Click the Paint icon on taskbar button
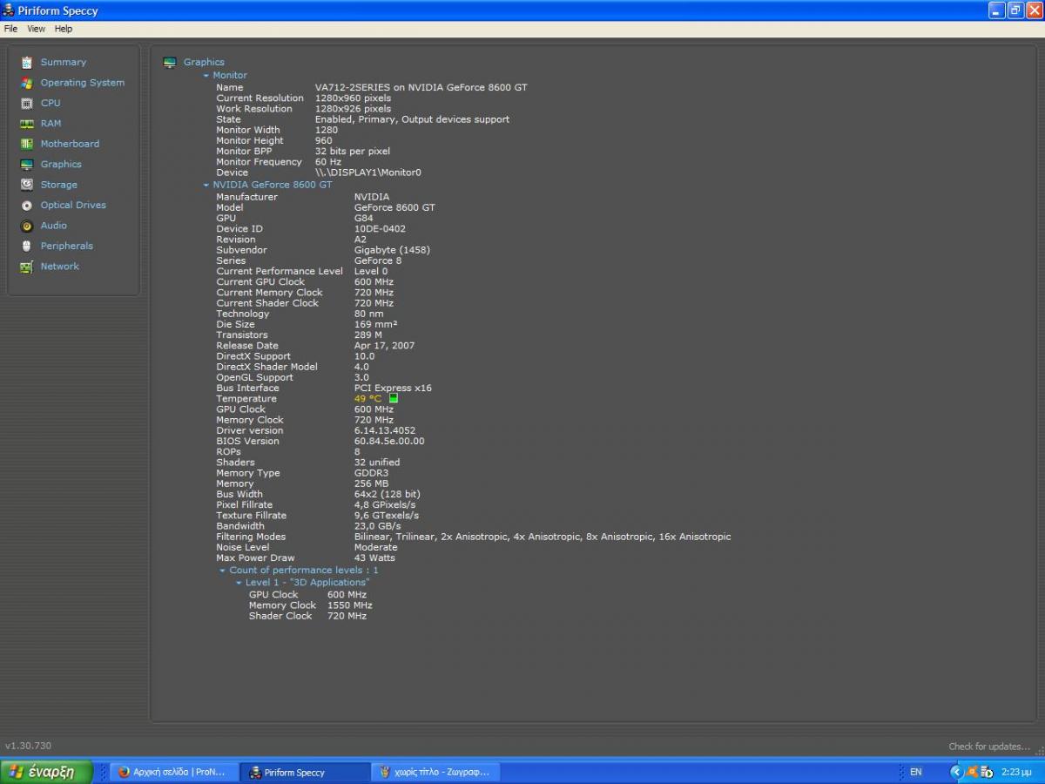Screen dimensions: 1045x784 (x=385, y=772)
